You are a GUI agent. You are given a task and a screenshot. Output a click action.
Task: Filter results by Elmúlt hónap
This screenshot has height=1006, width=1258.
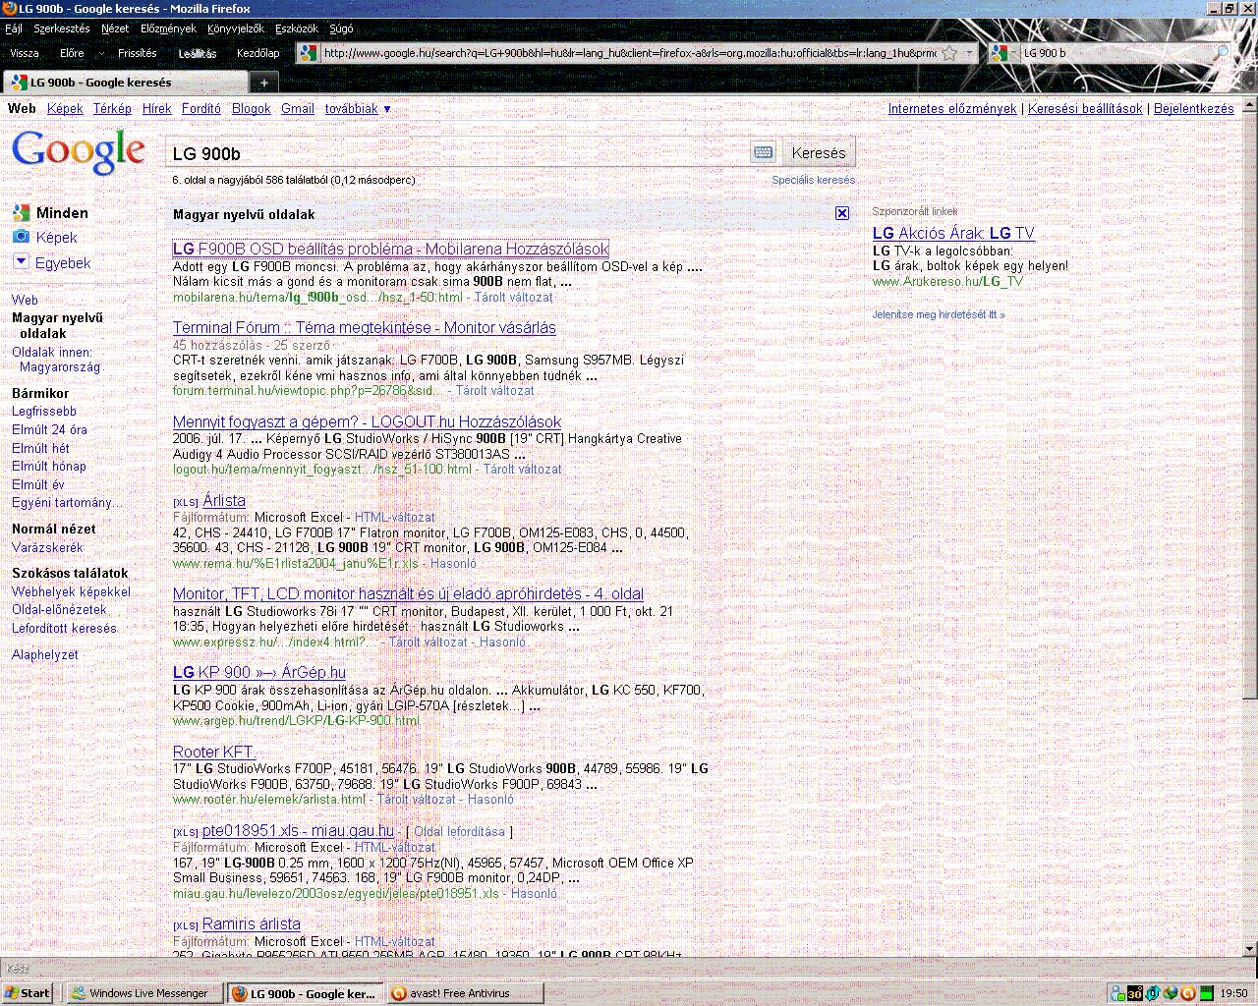49,466
